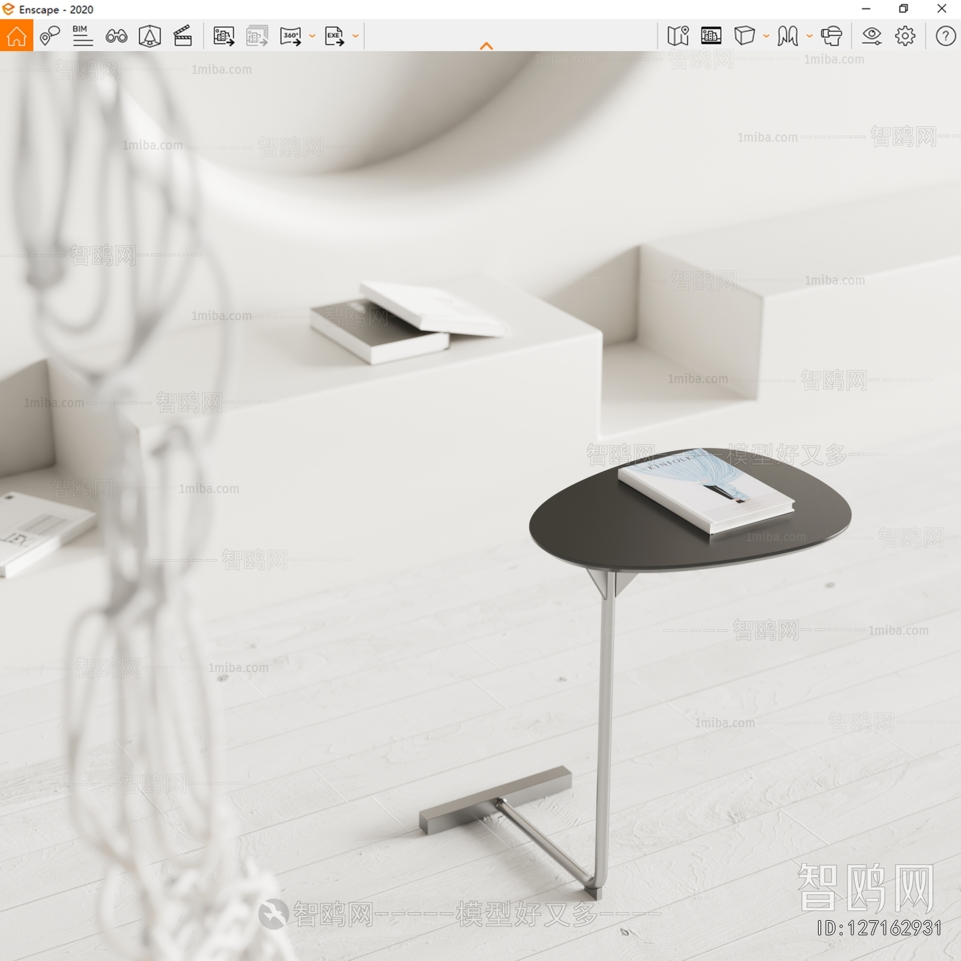Collapse the toolbar using orange chevron
Viewport: 961px width, 961px height.
click(487, 46)
